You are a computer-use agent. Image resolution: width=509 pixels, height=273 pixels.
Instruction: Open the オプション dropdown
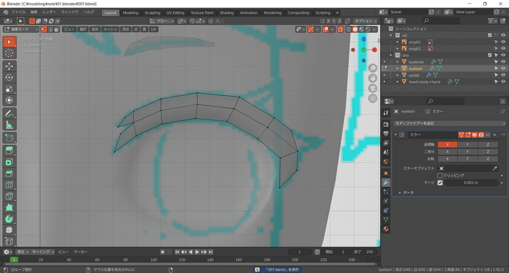[366, 21]
